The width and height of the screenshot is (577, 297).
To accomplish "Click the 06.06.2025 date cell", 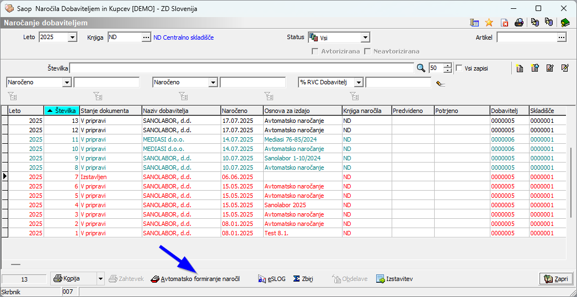I will (242, 177).
